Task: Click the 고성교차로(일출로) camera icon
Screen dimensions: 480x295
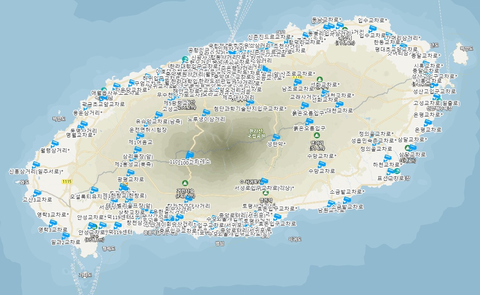Action: tap(437, 97)
